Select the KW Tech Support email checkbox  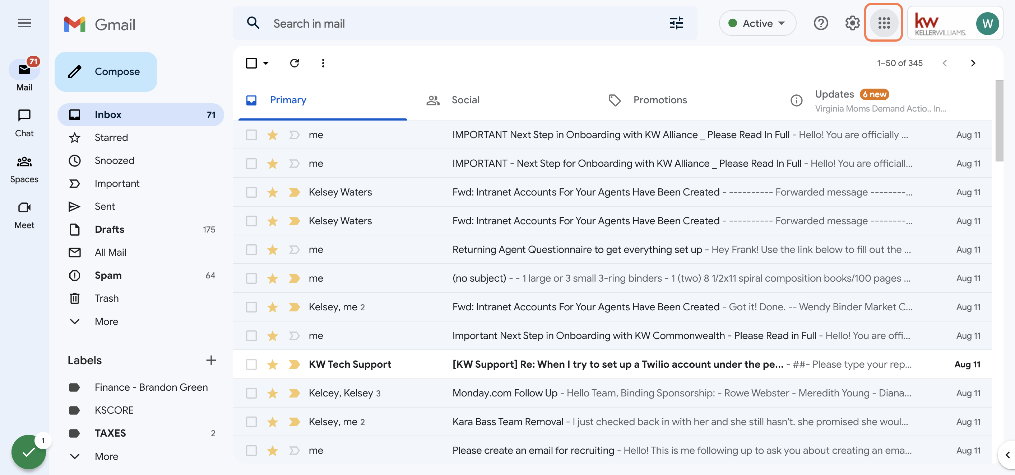[251, 365]
